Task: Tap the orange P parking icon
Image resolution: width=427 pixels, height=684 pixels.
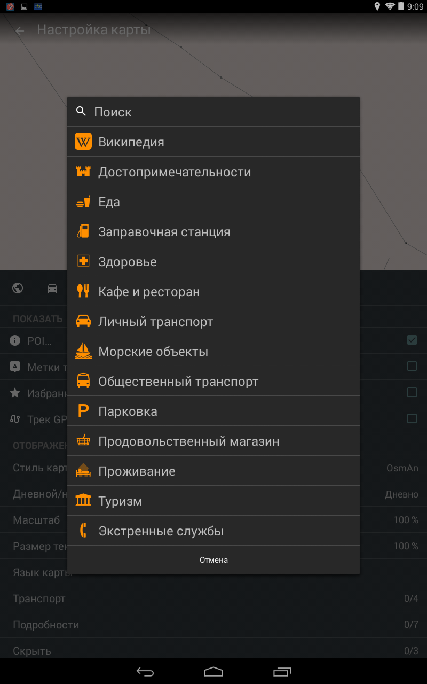Action: 83,411
